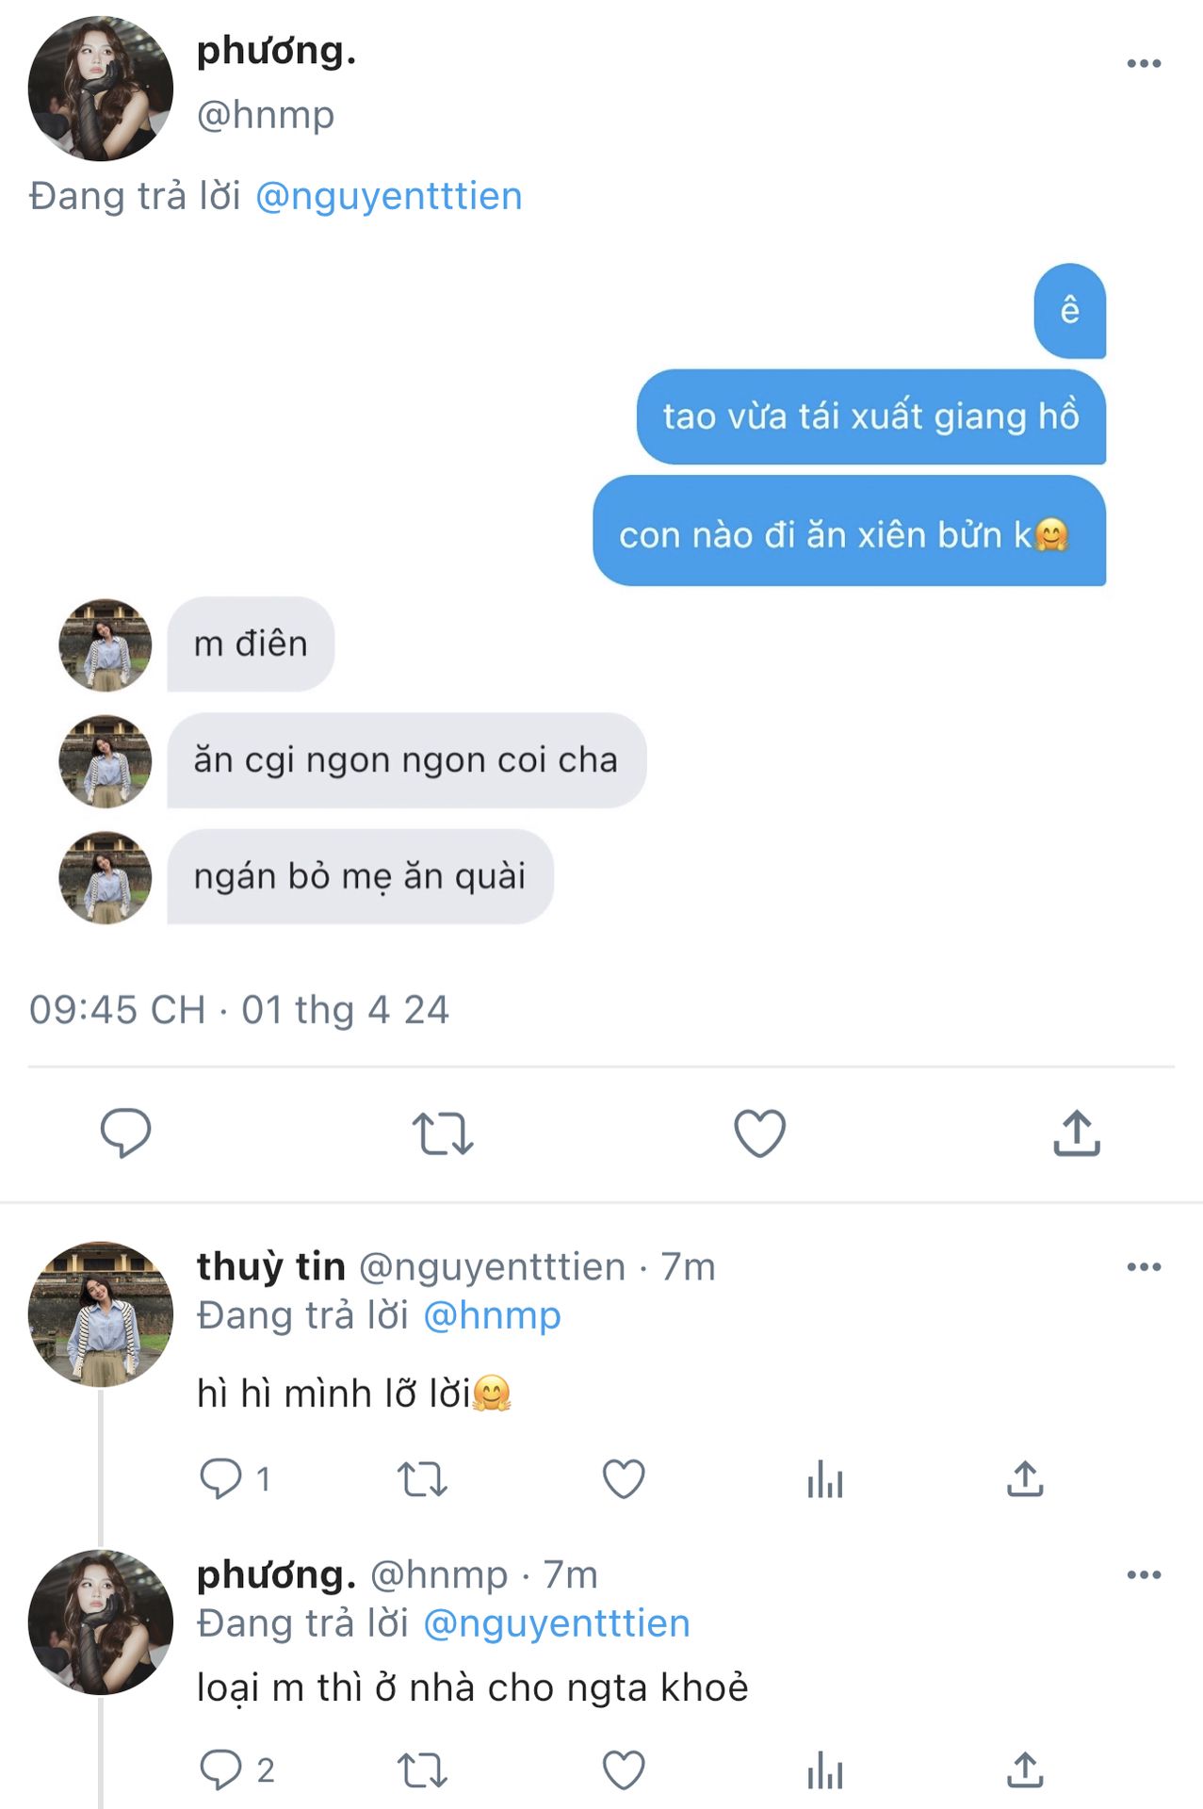The width and height of the screenshot is (1203, 1809).
Task: Like the main tweet by phương
Action: click(759, 1133)
